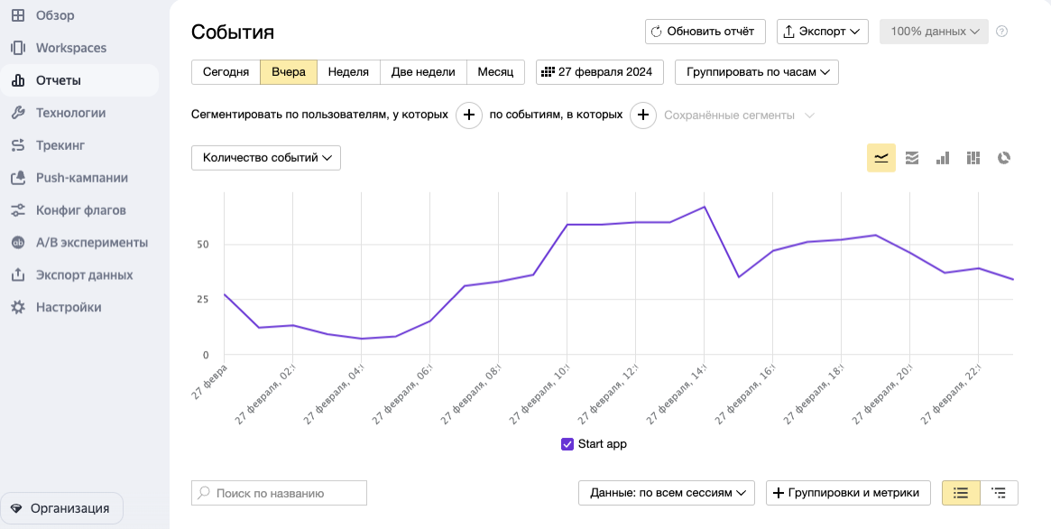Image resolution: width=1051 pixels, height=529 pixels.
Task: Click the Трекинг route icon
Action: click(18, 144)
